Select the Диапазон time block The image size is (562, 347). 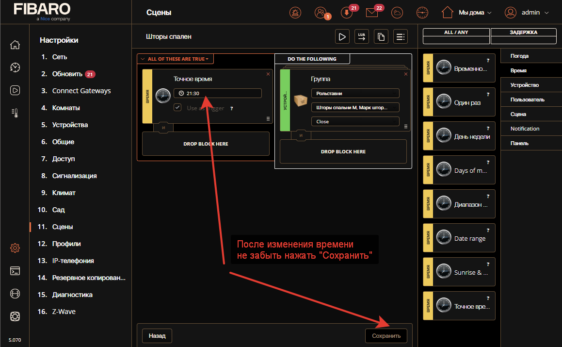click(459, 204)
